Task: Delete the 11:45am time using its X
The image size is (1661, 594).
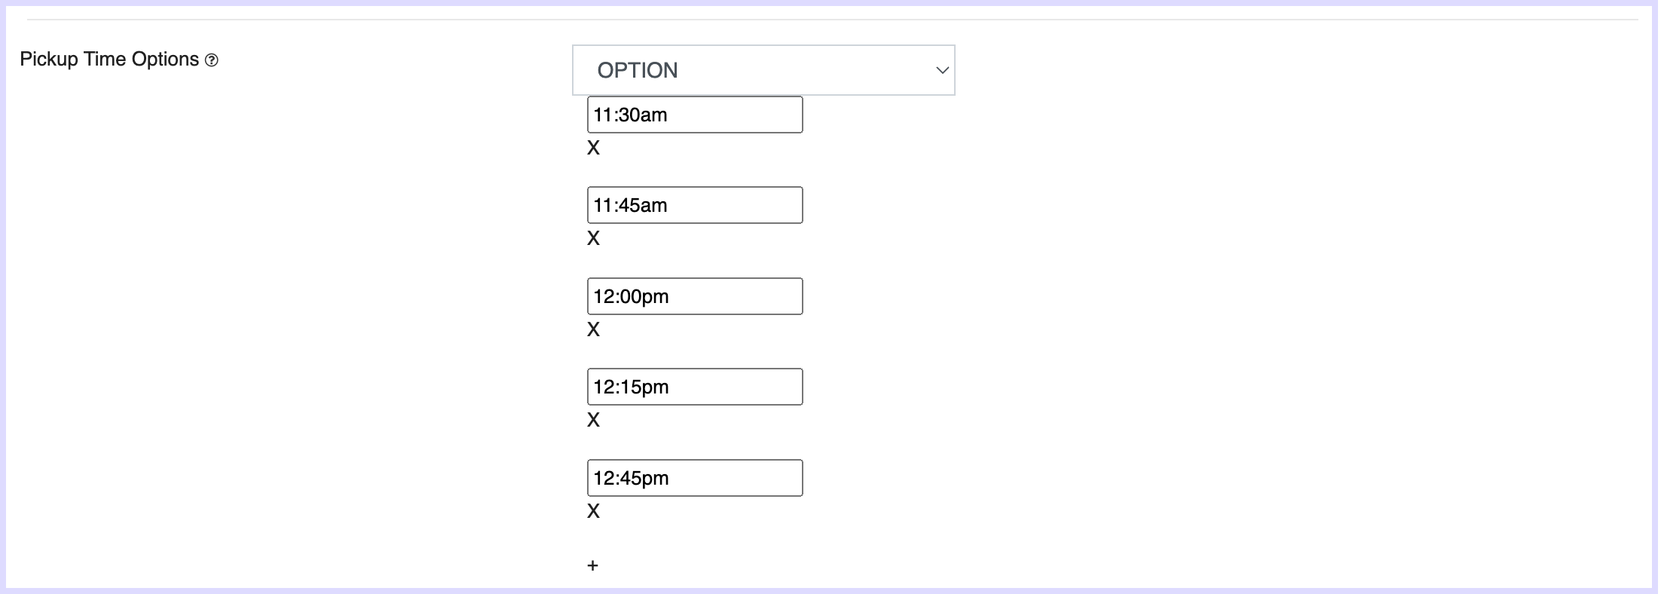Action: click(594, 239)
